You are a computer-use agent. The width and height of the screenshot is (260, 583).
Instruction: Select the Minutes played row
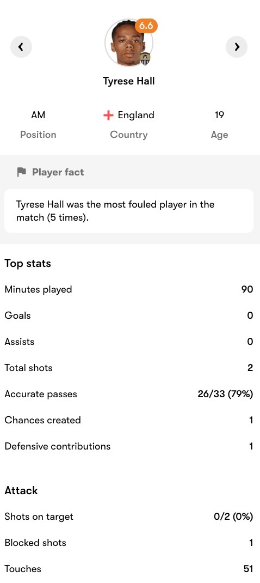click(x=129, y=289)
